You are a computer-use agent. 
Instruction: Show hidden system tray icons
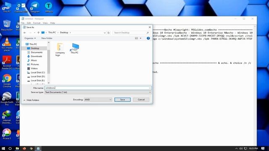(236, 148)
